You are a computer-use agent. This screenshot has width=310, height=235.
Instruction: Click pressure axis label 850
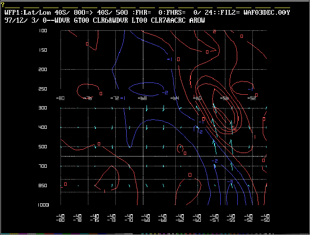[43, 185]
